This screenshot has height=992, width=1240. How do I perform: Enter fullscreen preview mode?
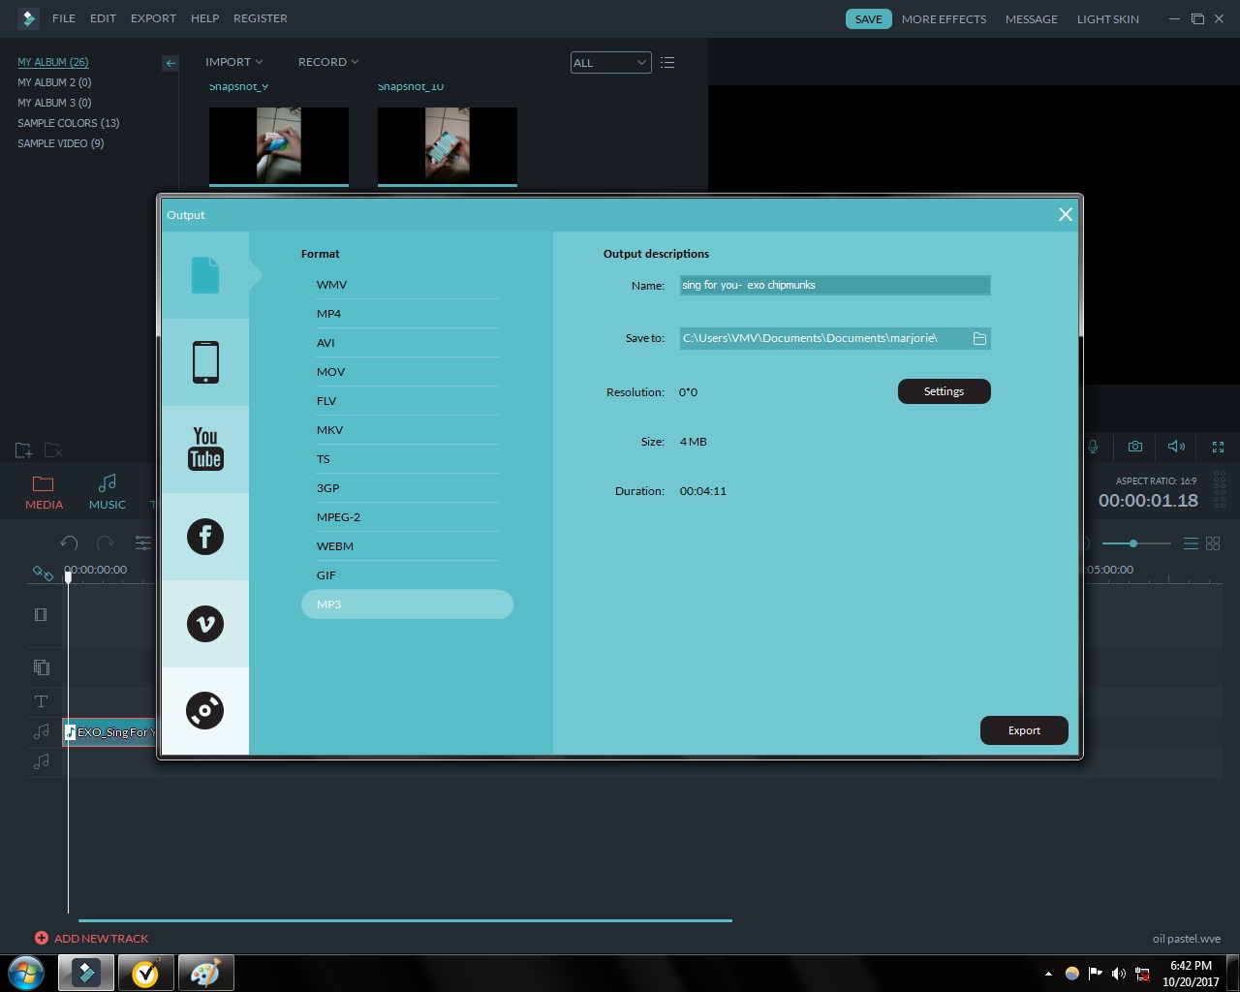1218,447
